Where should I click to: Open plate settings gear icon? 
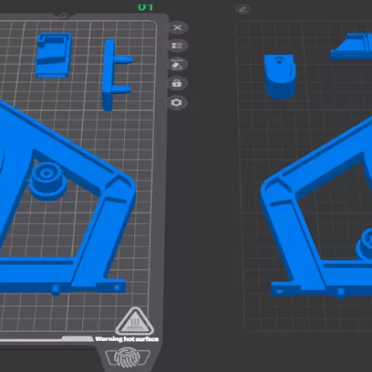coord(177,103)
